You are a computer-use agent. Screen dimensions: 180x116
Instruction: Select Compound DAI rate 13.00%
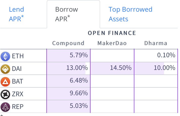tap(77, 68)
